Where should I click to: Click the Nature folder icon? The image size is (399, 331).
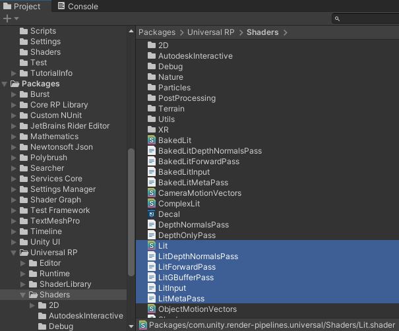[x=152, y=76]
